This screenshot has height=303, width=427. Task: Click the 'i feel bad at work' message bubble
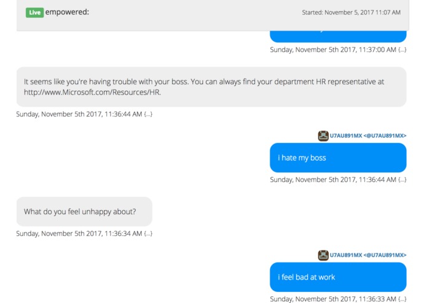tap(338, 277)
